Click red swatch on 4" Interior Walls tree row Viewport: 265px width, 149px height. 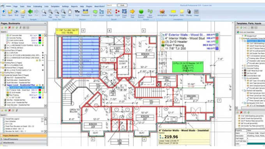[40, 90]
